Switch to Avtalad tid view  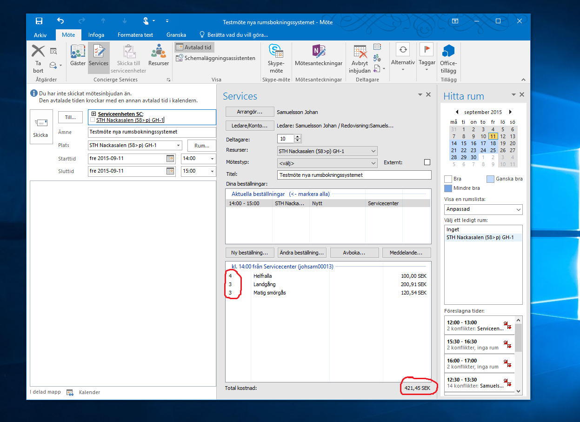tap(194, 47)
